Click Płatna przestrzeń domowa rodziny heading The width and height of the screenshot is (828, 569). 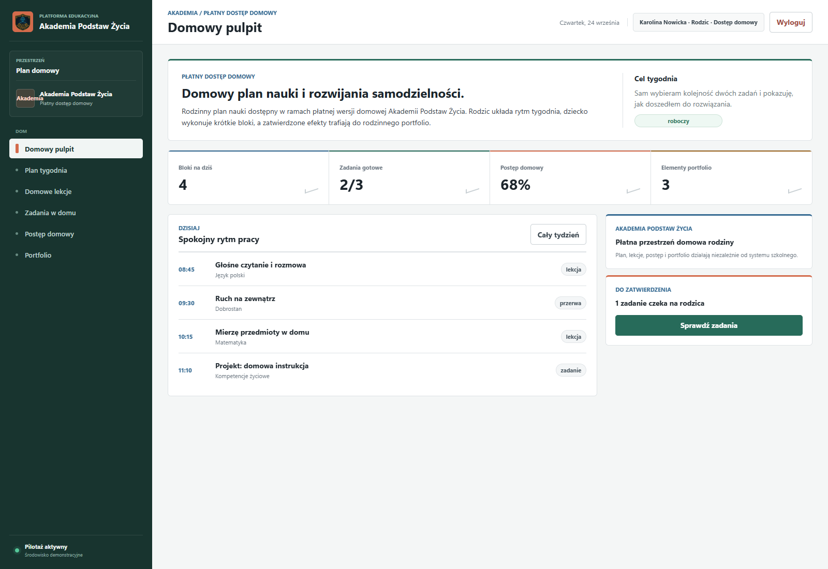(674, 242)
